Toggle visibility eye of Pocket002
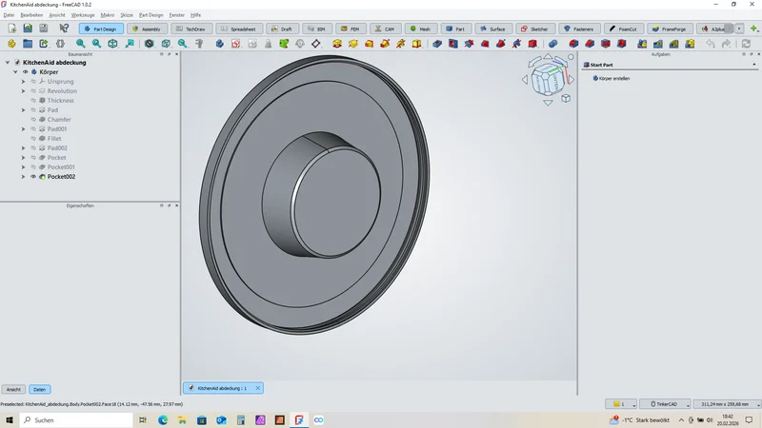 (33, 177)
